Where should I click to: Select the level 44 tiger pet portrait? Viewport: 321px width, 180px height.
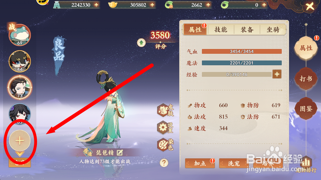click(20, 61)
